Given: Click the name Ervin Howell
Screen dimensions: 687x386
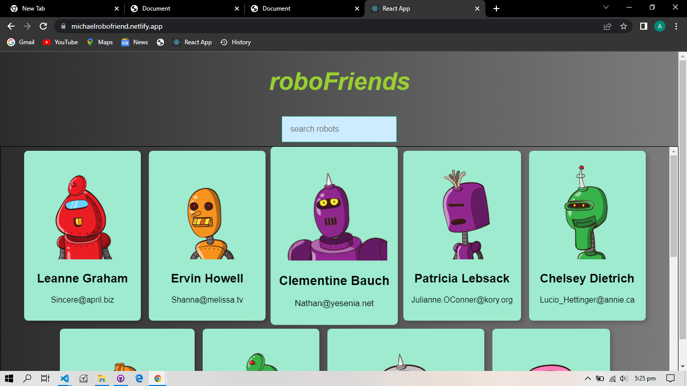Looking at the screenshot, I should tap(207, 278).
